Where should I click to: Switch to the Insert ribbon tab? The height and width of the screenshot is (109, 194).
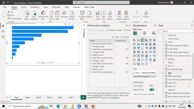coord(24,7)
